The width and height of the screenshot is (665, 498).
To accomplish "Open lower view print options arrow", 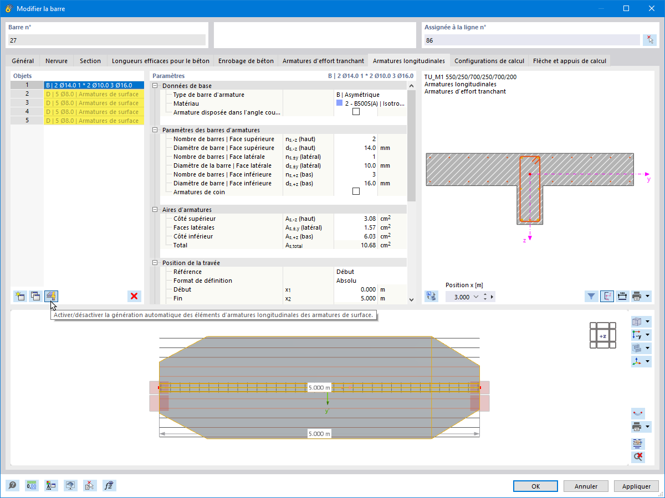I will (x=648, y=427).
